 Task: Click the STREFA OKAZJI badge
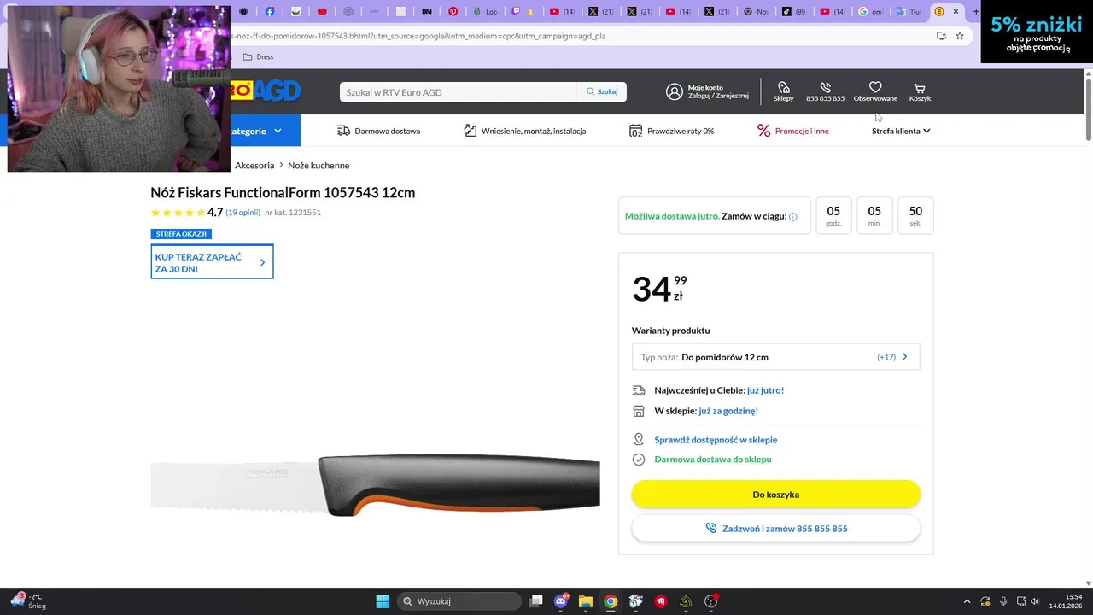tap(181, 234)
